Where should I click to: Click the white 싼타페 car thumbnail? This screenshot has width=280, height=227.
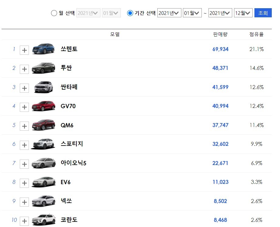pos(44,87)
